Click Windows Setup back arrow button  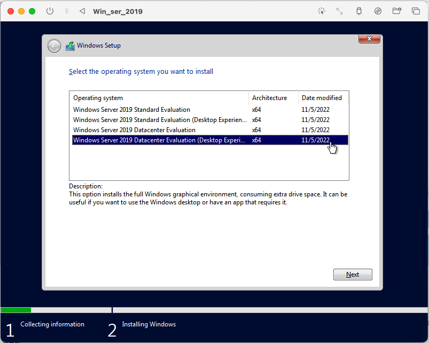tap(54, 46)
